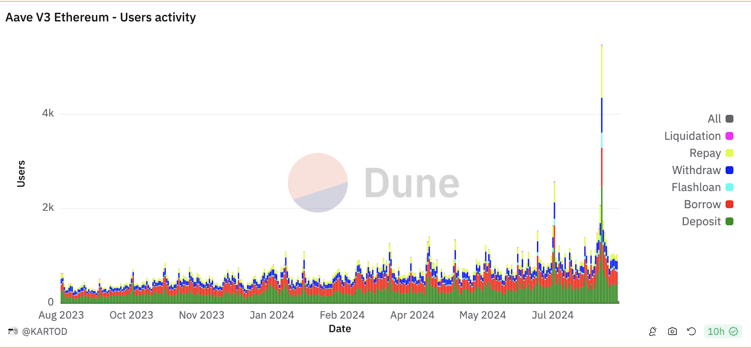The height and width of the screenshot is (348, 751).
Task: Click the tallest bar spike near August 2024
Action: (602, 174)
